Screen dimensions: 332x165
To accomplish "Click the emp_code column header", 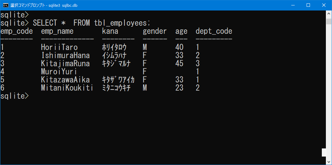I will [x=17, y=31].
